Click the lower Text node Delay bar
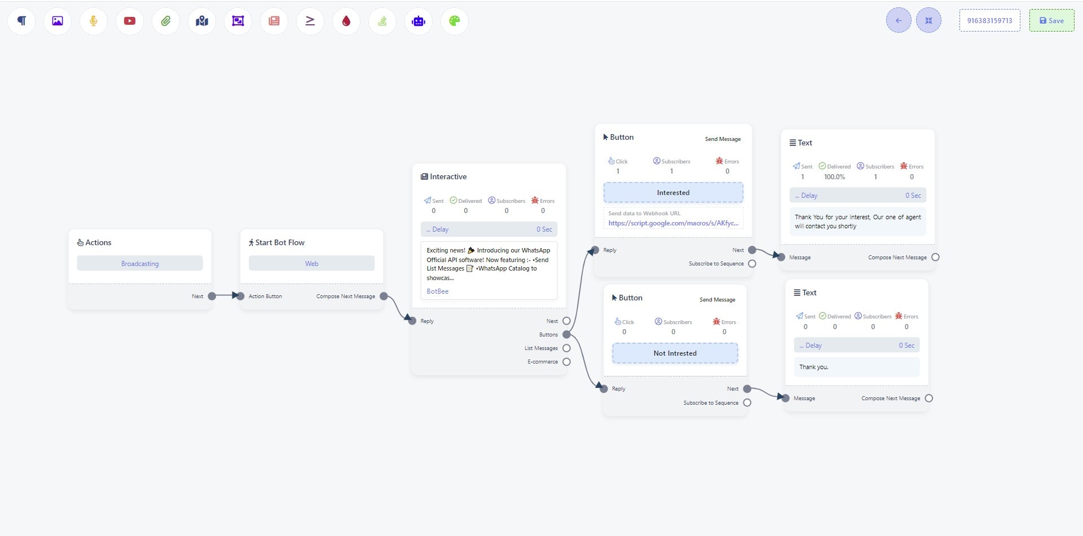Screen dimensions: 1083x536 click(x=857, y=345)
